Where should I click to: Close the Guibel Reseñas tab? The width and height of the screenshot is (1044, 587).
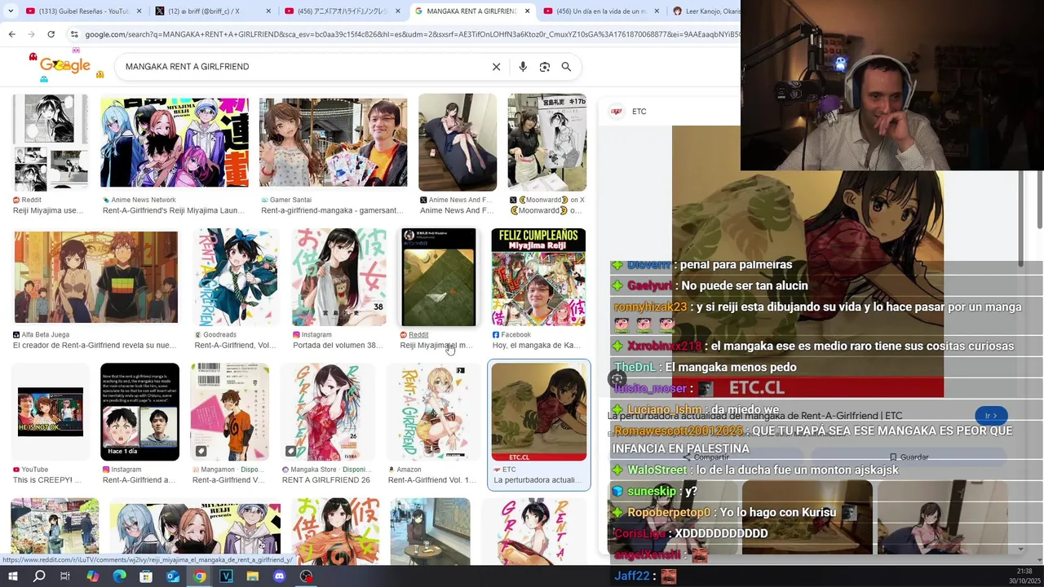click(139, 11)
